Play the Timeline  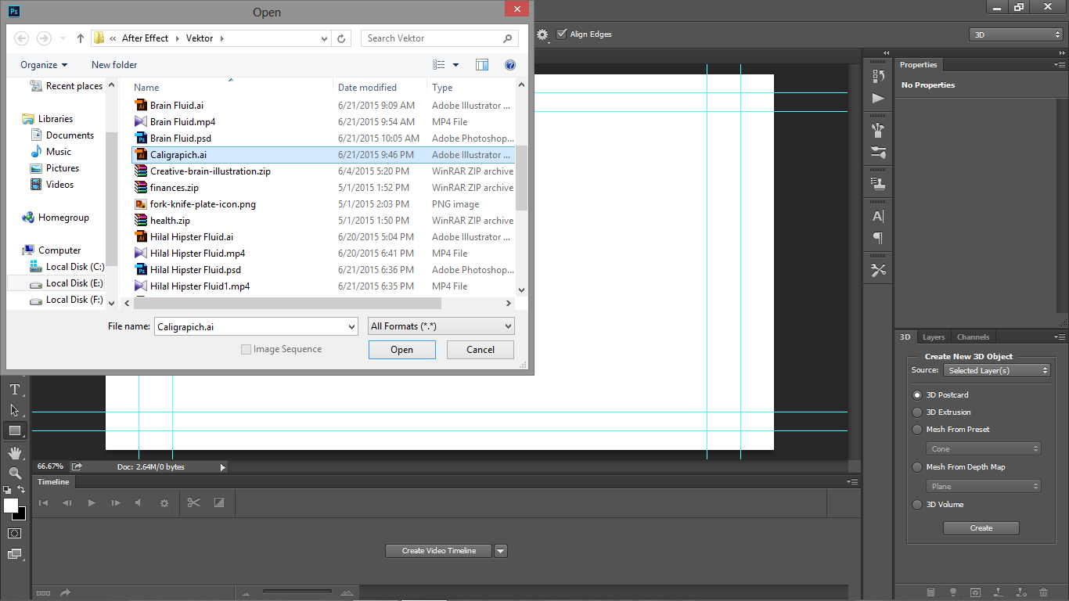point(92,503)
